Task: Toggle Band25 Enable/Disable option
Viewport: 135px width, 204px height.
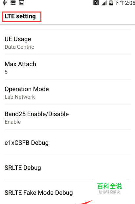Action: tap(68, 117)
